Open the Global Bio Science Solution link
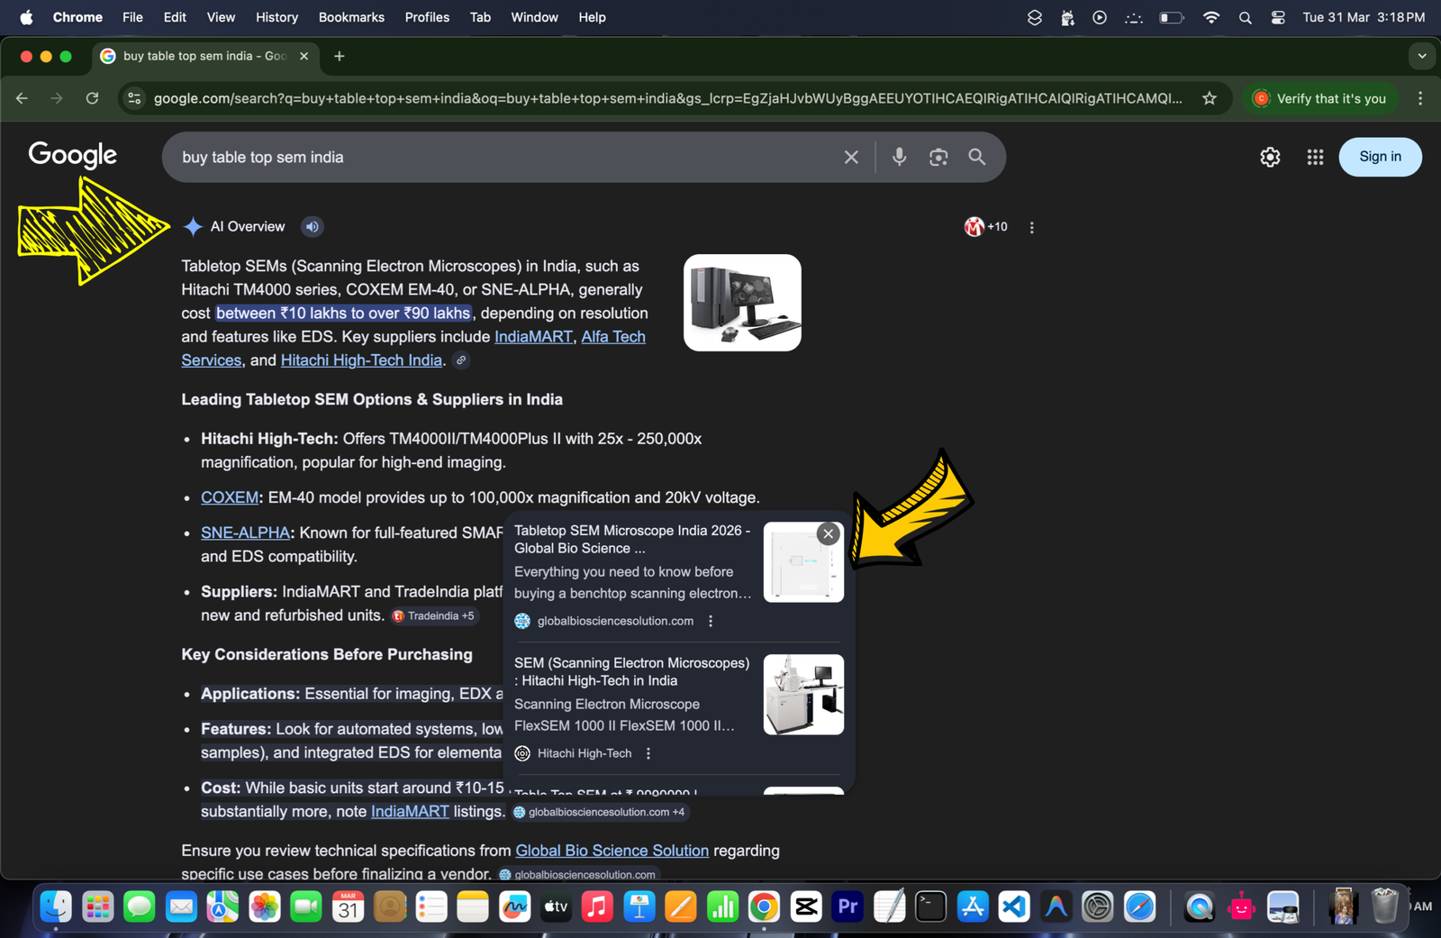The height and width of the screenshot is (938, 1441). (612, 851)
